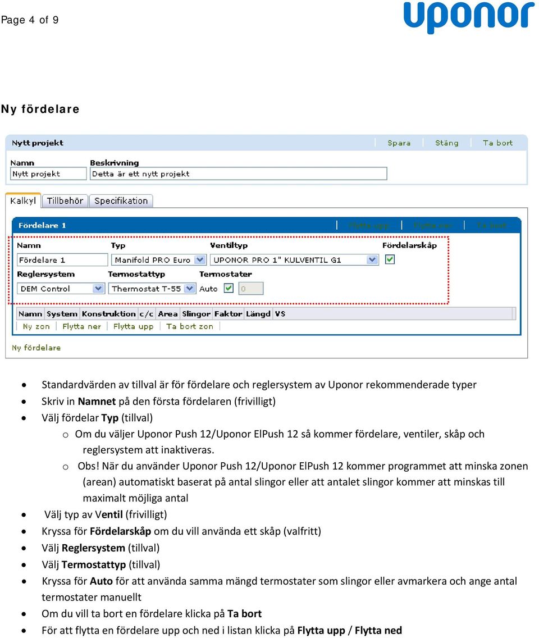Open the Typ dropdown Manifold PRO Euro
This screenshot has height=638, width=539.
tap(159, 259)
